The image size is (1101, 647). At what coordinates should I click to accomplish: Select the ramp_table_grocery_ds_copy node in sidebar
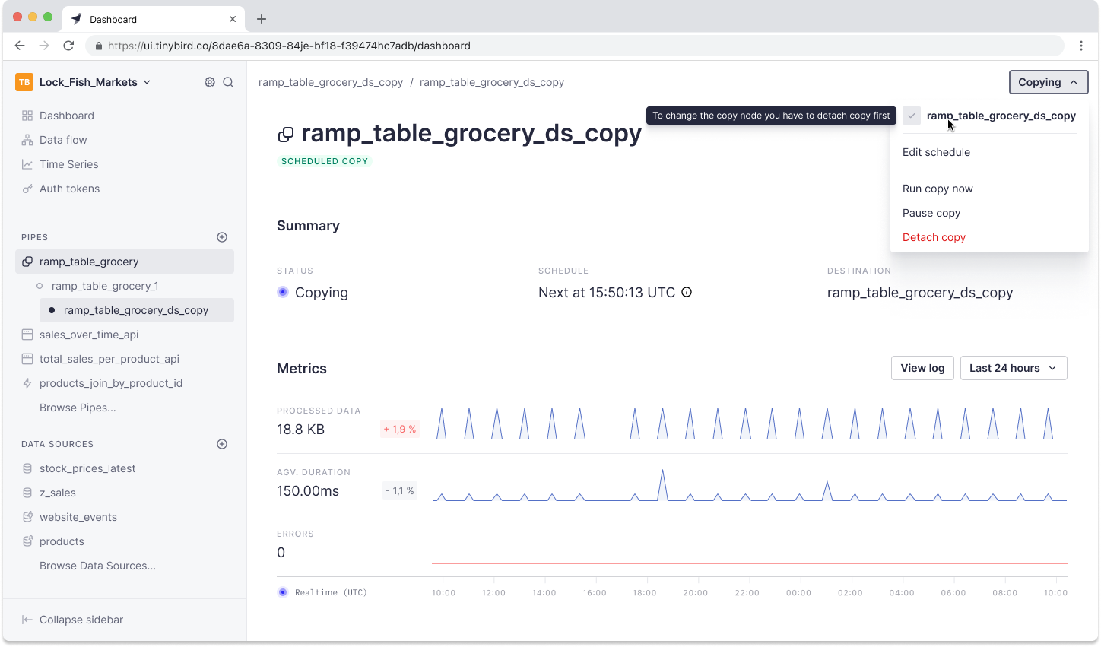coord(135,310)
